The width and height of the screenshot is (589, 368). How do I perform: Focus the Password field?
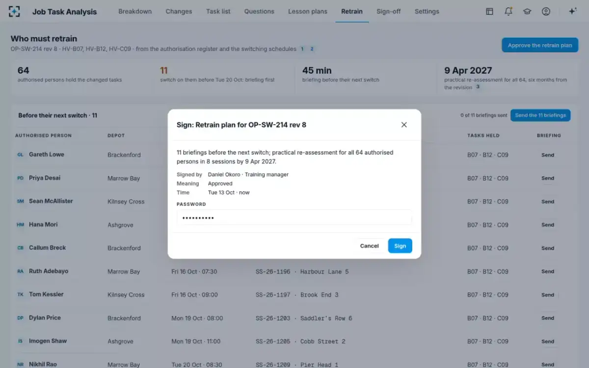click(x=294, y=217)
